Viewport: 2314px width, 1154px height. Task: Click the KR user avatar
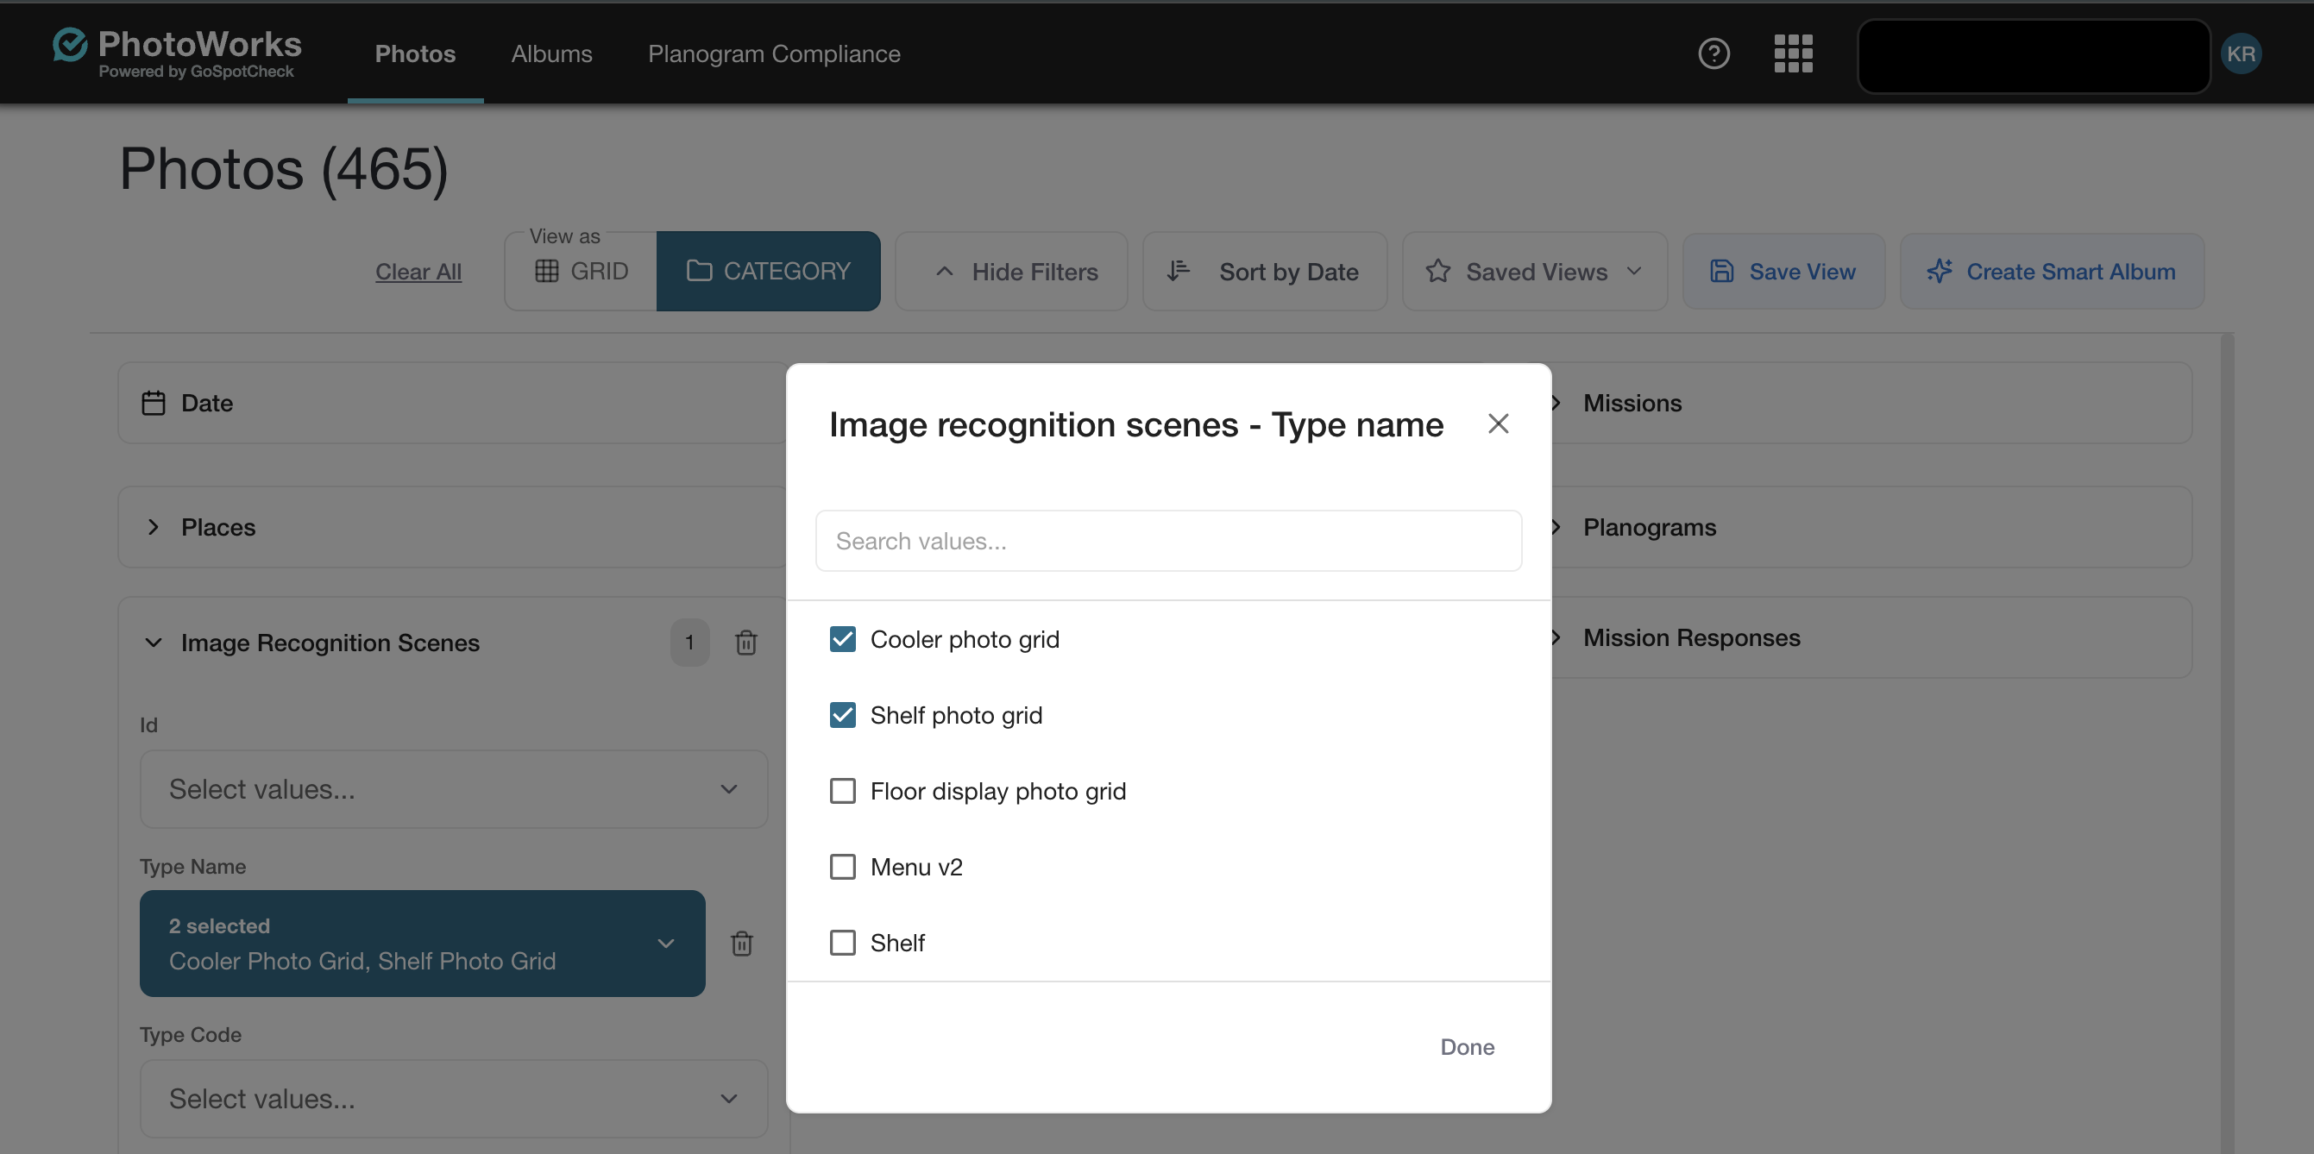pos(2241,53)
